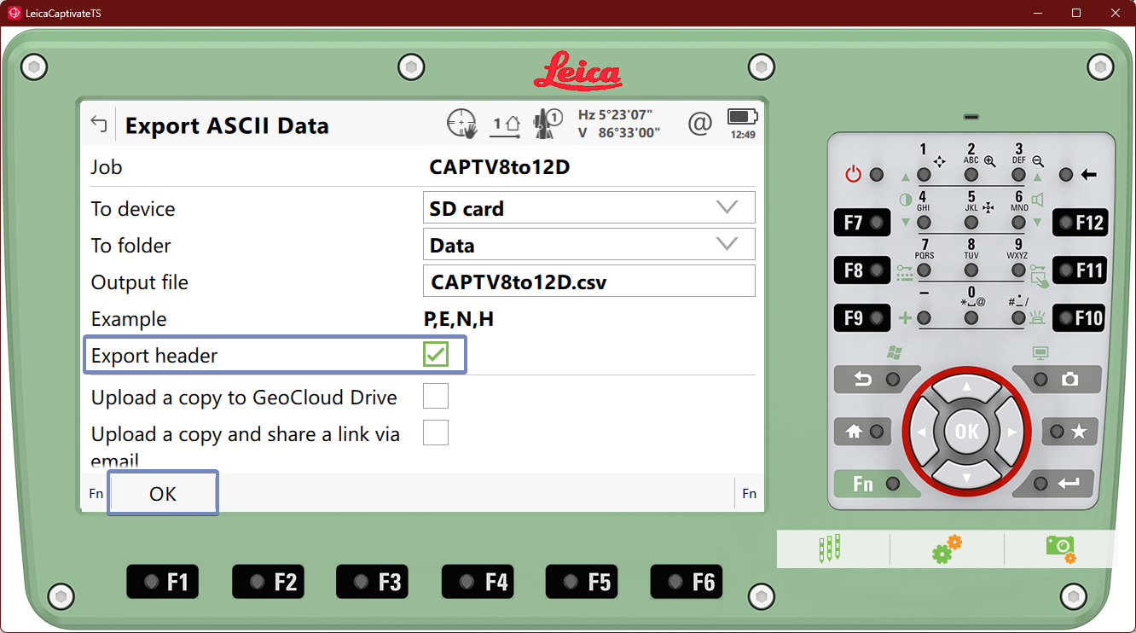This screenshot has height=633, width=1136.
Task: Click the hash symbol key on keypad
Action: click(x=1018, y=318)
